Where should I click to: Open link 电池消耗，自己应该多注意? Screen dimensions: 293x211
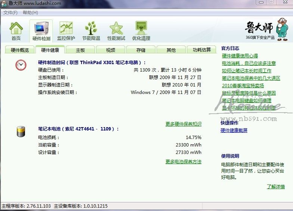(x=249, y=63)
